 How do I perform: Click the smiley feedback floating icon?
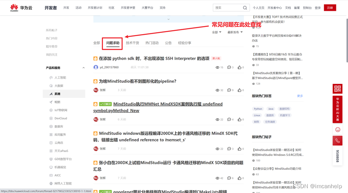click(x=338, y=130)
